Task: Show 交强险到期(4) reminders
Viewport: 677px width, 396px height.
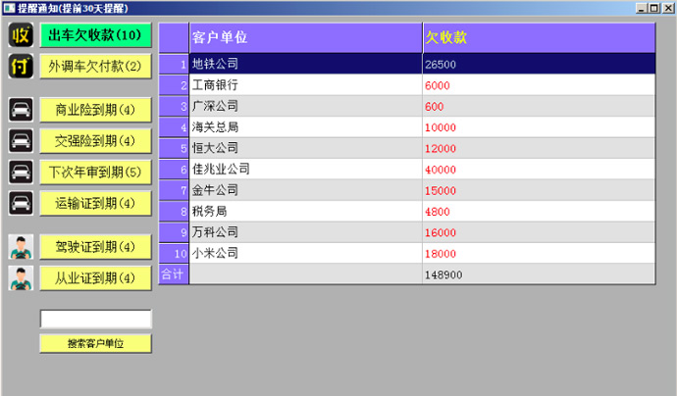Action: tap(95, 141)
